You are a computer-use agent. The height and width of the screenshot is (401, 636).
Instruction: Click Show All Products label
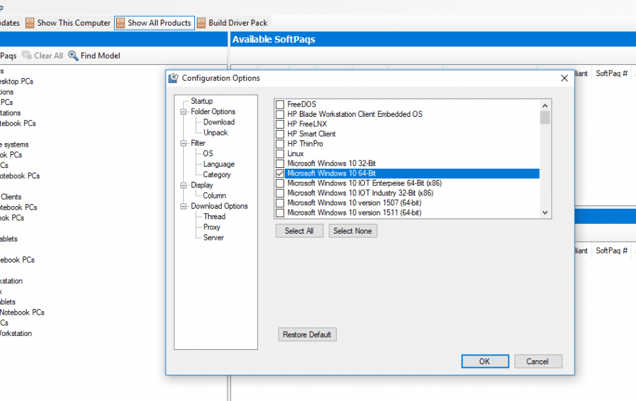[x=160, y=23]
